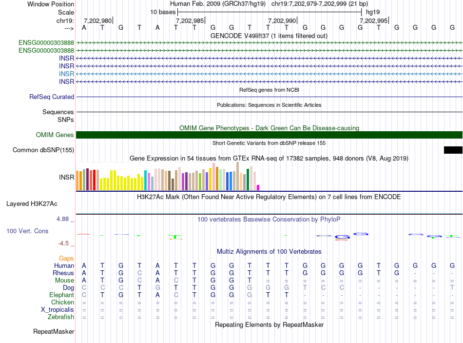Click the GENCODE V49lift37 track title
This screenshot has height=343, width=463.
pyautogui.click(x=269, y=36)
